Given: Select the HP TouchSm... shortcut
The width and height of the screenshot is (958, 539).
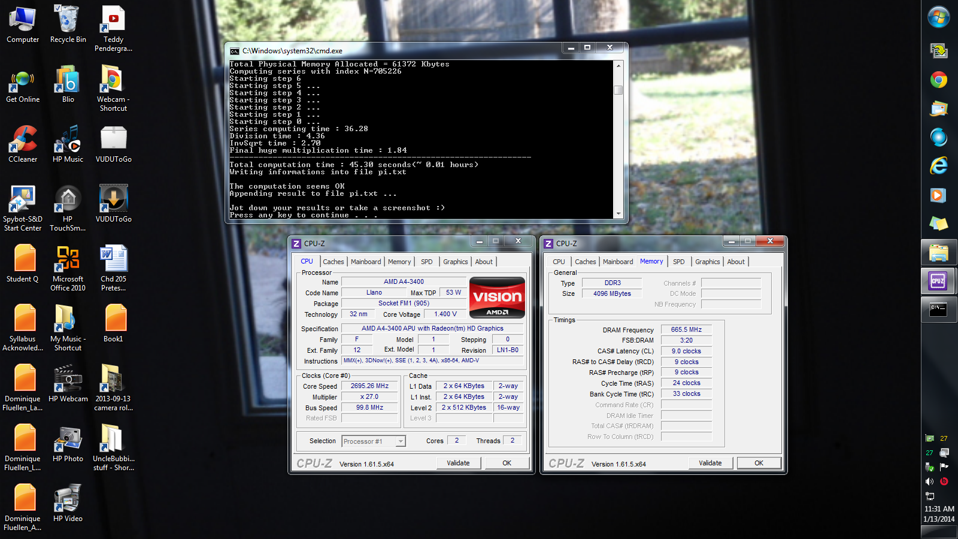Looking at the screenshot, I should 68,208.
